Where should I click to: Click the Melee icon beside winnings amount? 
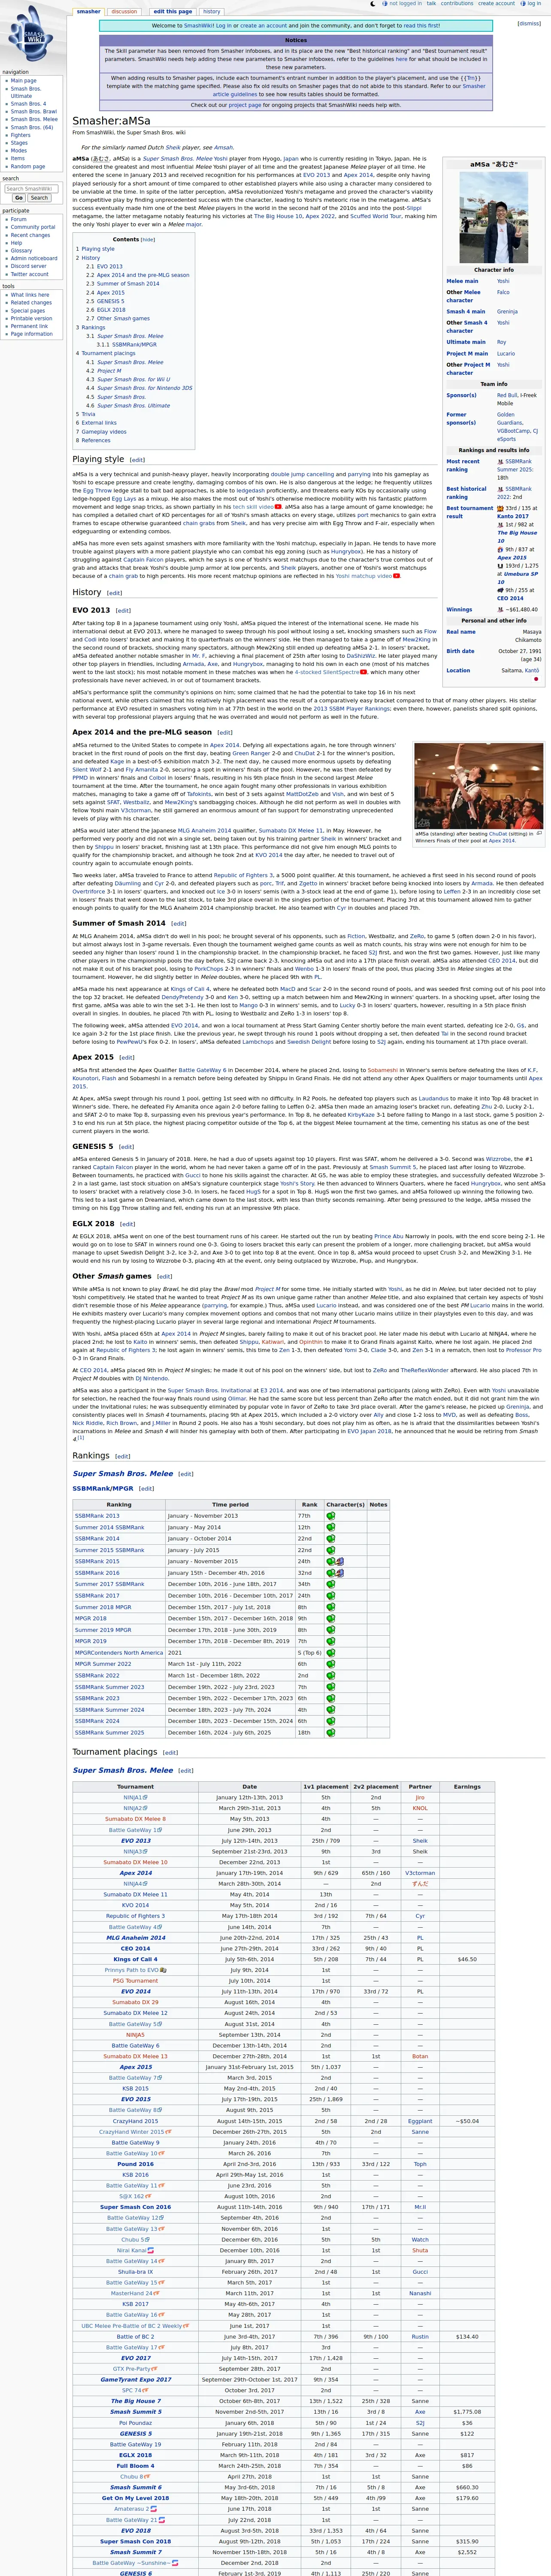(x=500, y=608)
